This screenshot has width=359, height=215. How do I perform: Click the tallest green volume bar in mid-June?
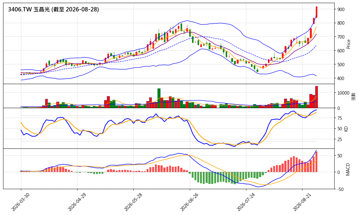[159, 98]
